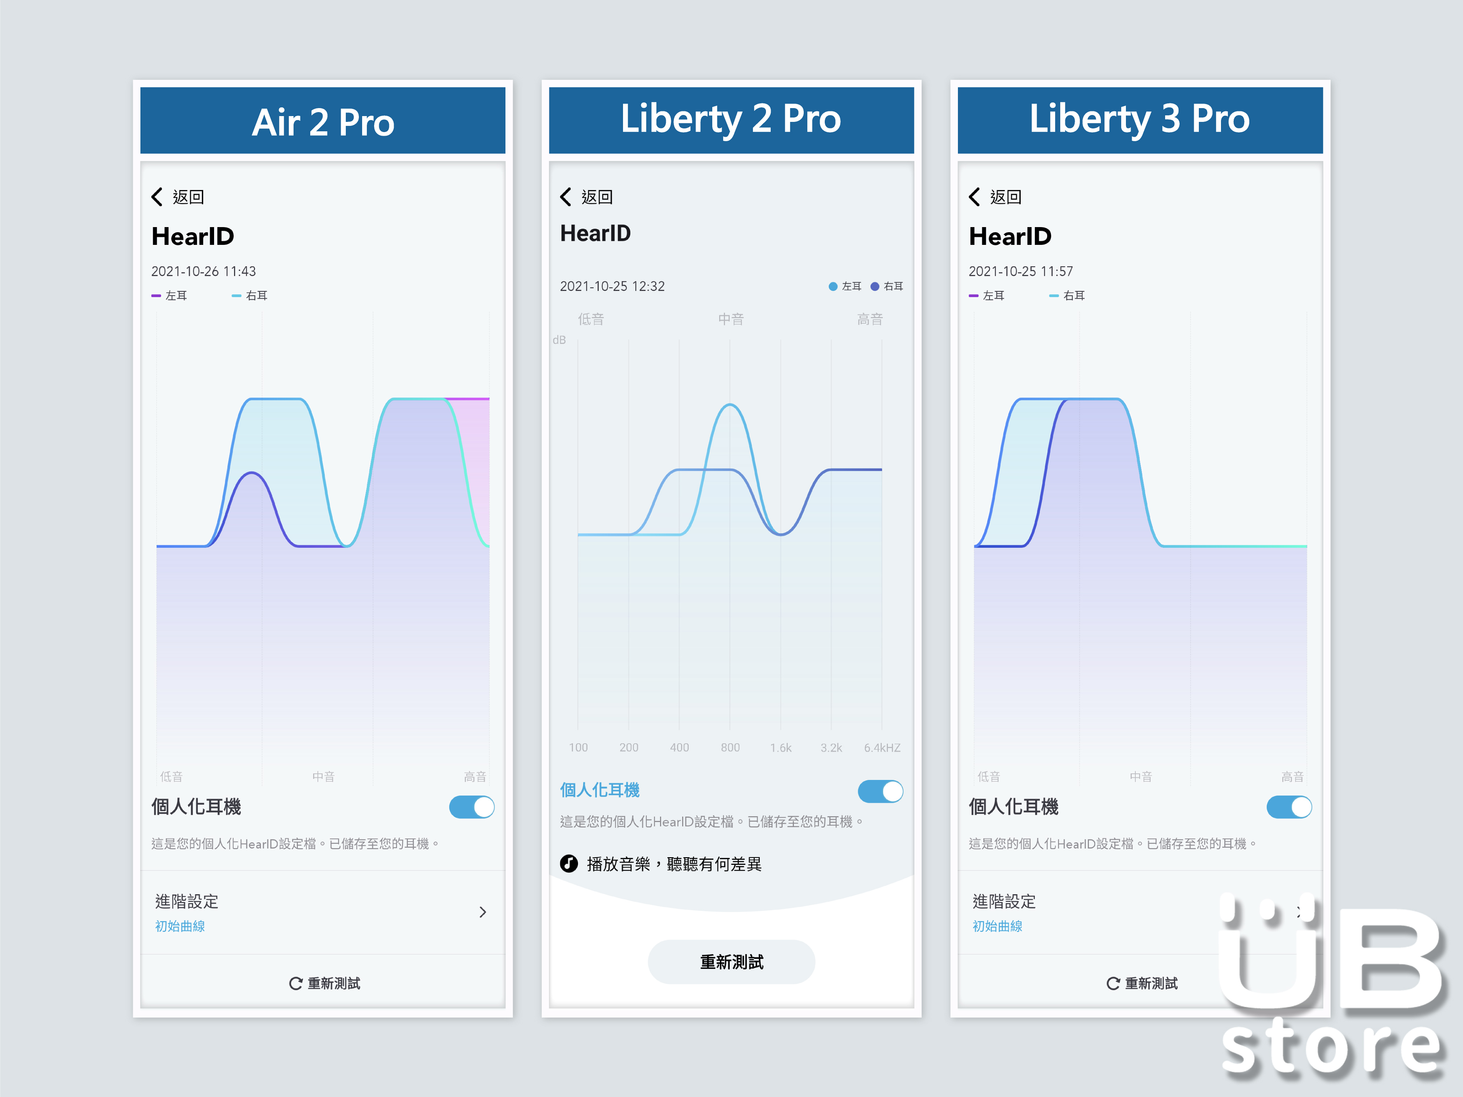The image size is (1463, 1097).
Task: Select the Liberty 2 Pro header tab
Action: (731, 120)
